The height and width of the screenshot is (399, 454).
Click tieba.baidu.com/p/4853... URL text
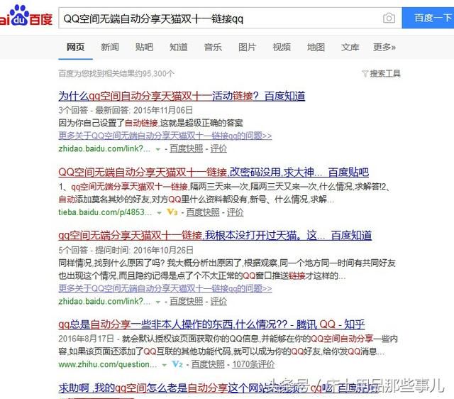[x=105, y=212]
